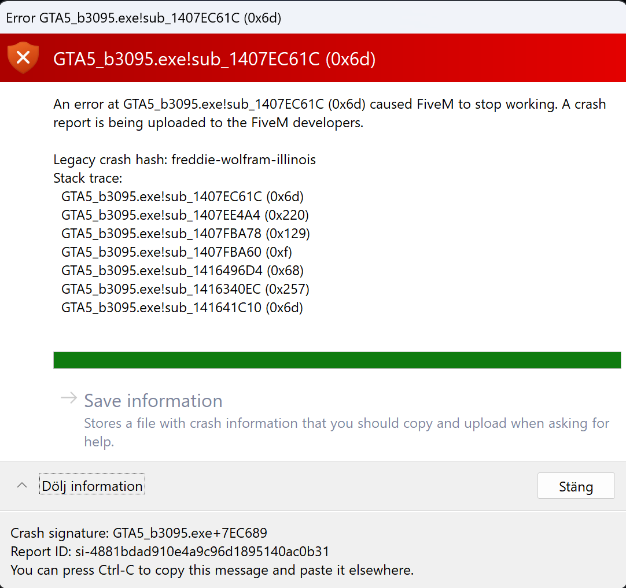Click the green upload progress bar
Screen dimensions: 626x588
click(x=337, y=360)
